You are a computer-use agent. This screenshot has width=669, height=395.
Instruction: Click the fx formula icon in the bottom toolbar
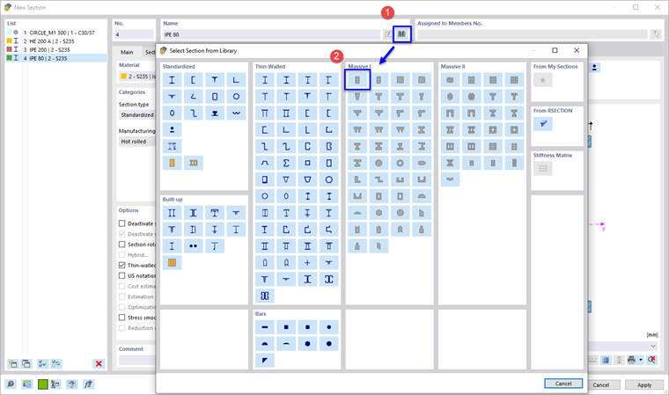pyautogui.click(x=88, y=384)
